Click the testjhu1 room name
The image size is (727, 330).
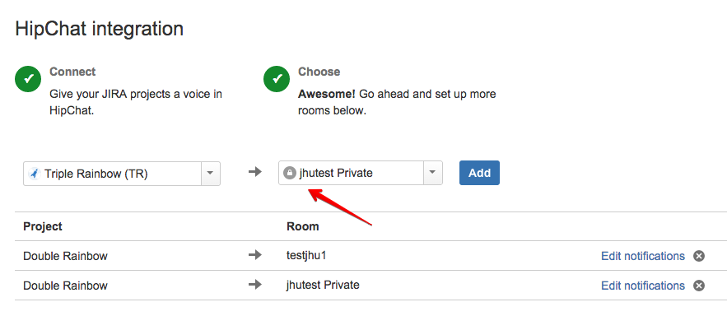tap(306, 255)
